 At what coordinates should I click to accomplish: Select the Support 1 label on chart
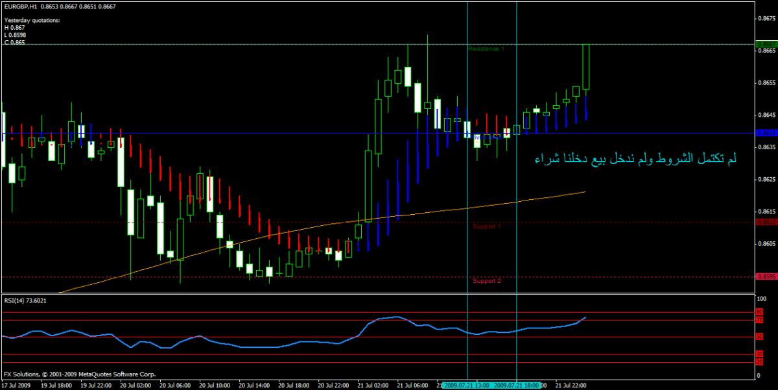[x=486, y=226]
